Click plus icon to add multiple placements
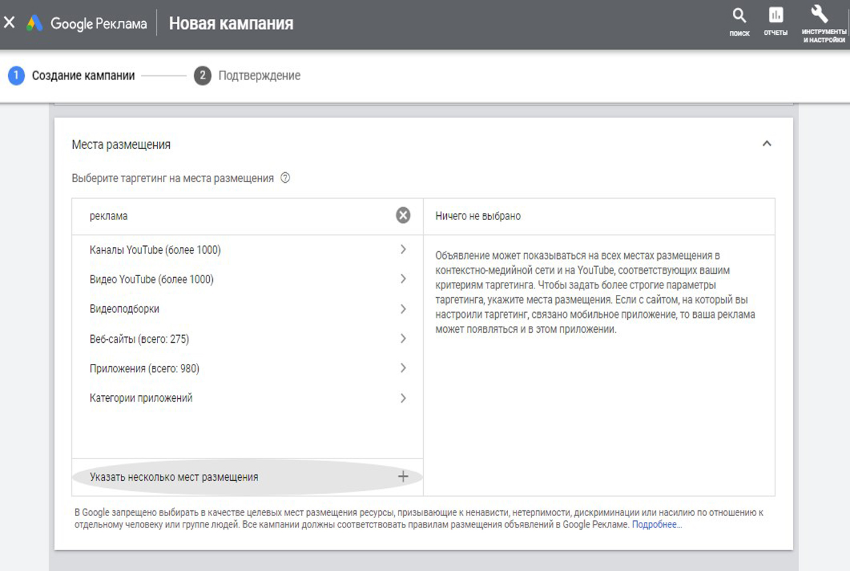This screenshot has height=571, width=850. 403,477
